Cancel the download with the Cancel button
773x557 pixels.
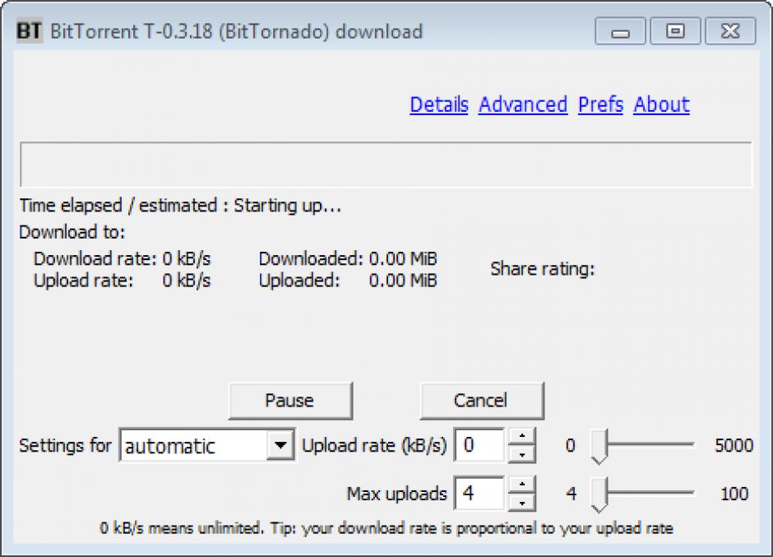point(482,400)
